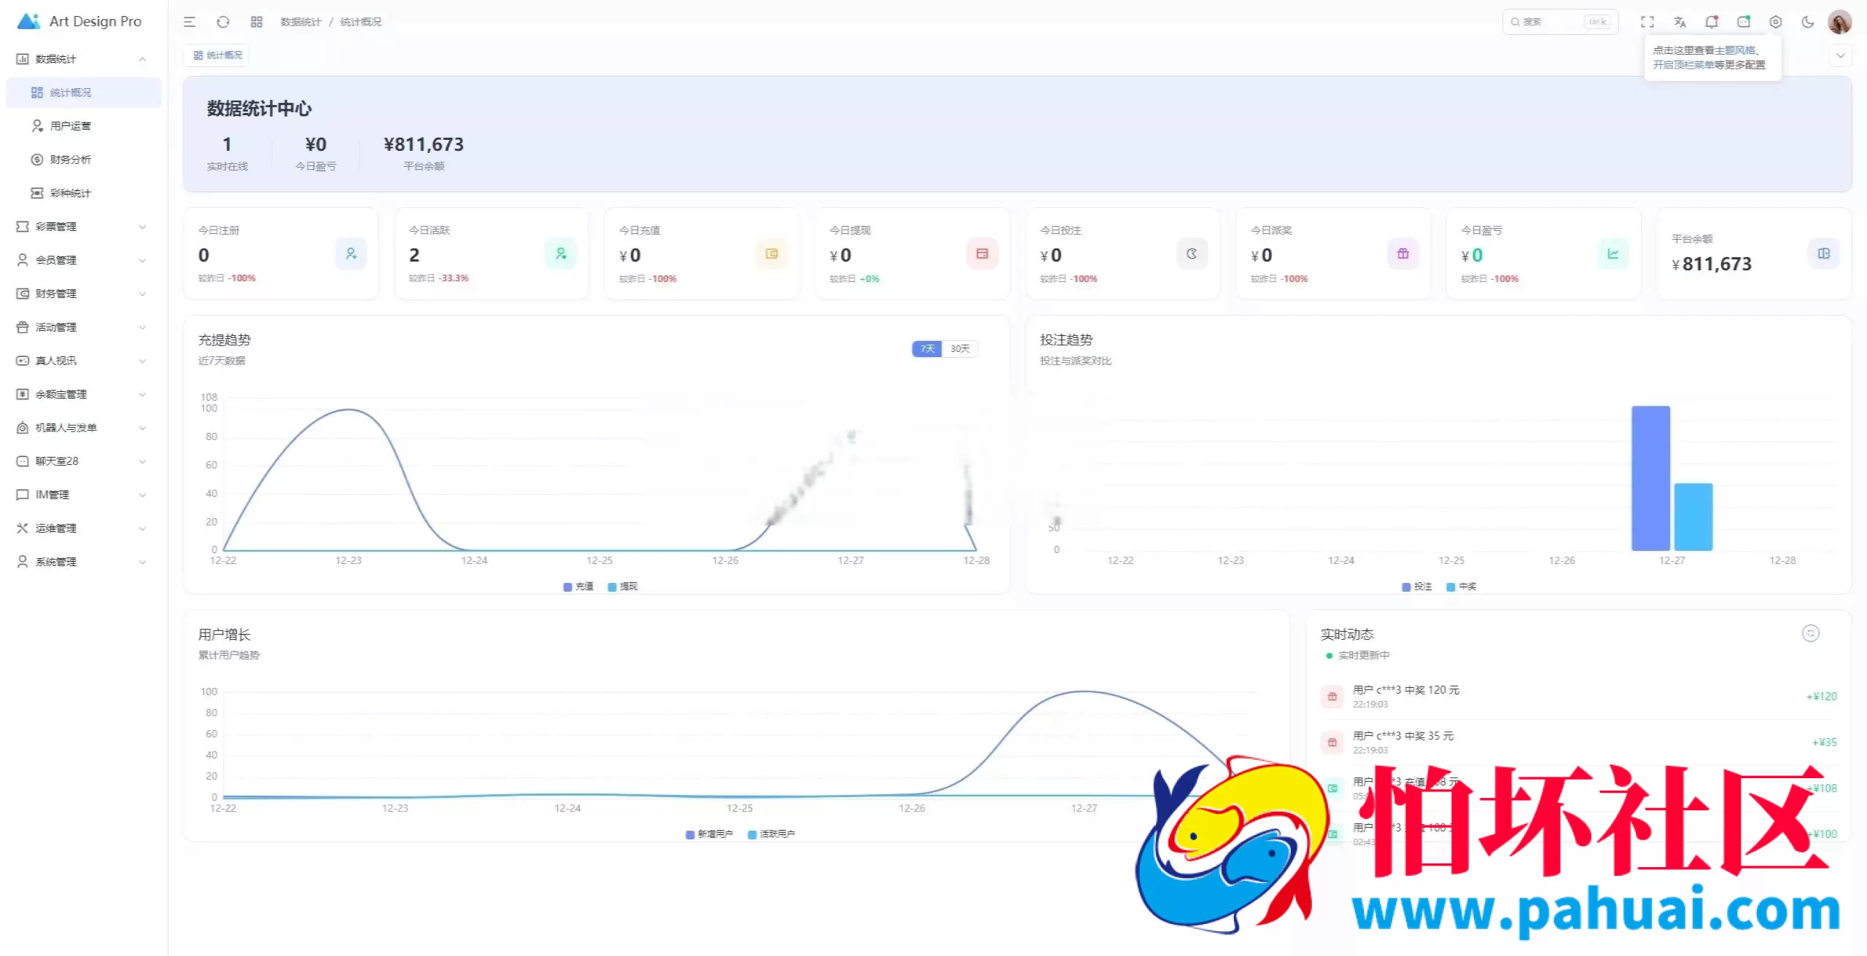Click the 数据统计 sidebar bar-chart icon

point(23,59)
